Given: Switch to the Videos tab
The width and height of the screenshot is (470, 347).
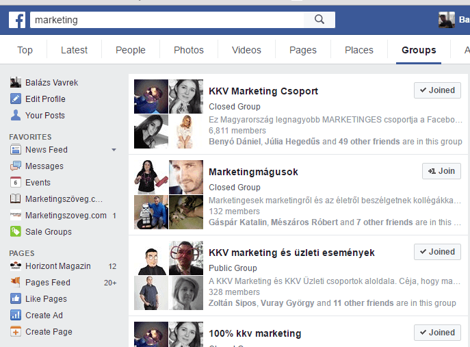Looking at the screenshot, I should (x=246, y=50).
